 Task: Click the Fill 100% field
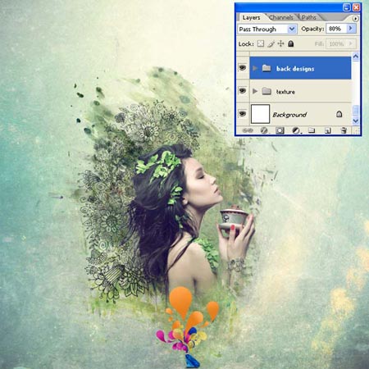coord(336,43)
